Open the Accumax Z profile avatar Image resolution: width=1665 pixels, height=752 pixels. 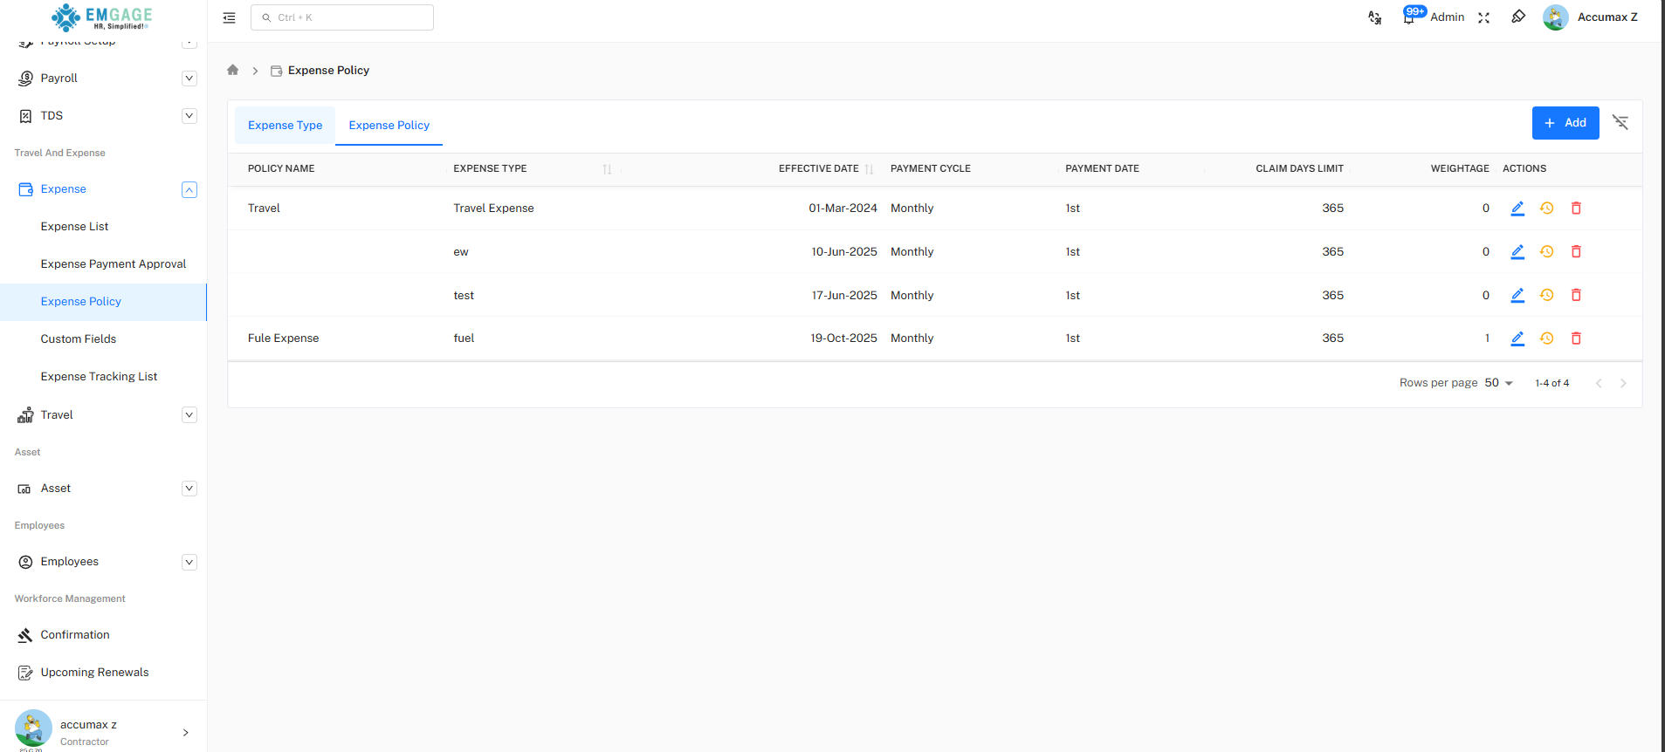pyautogui.click(x=1555, y=17)
